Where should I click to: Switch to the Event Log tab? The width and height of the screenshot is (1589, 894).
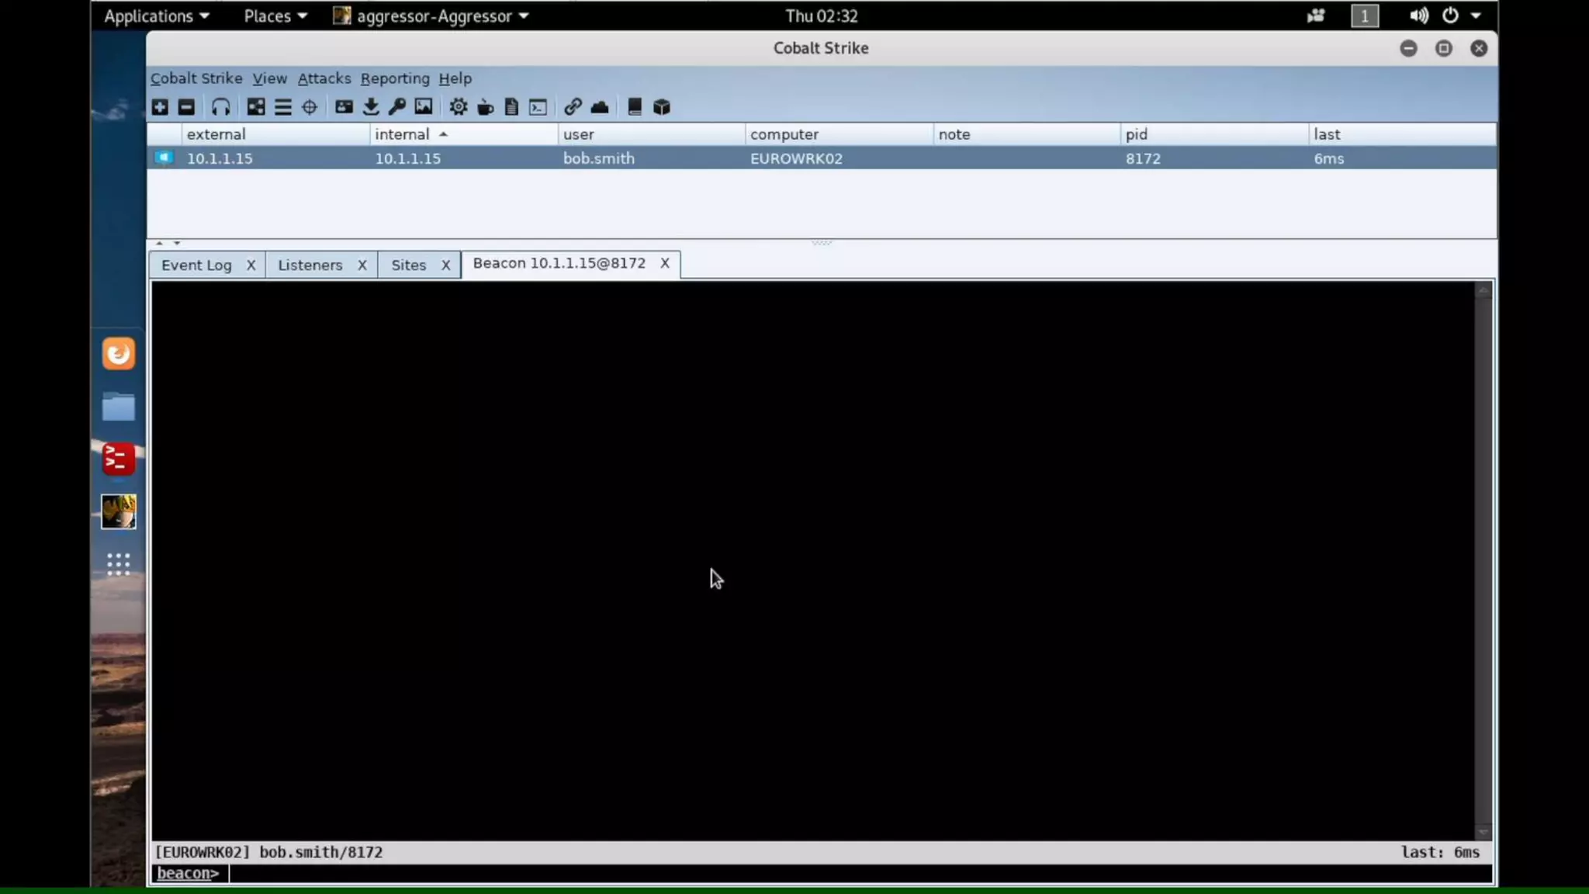point(196,265)
